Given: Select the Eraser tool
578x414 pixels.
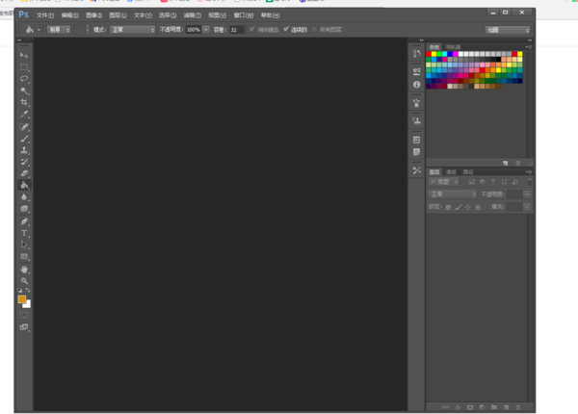Looking at the screenshot, I should 24,173.
